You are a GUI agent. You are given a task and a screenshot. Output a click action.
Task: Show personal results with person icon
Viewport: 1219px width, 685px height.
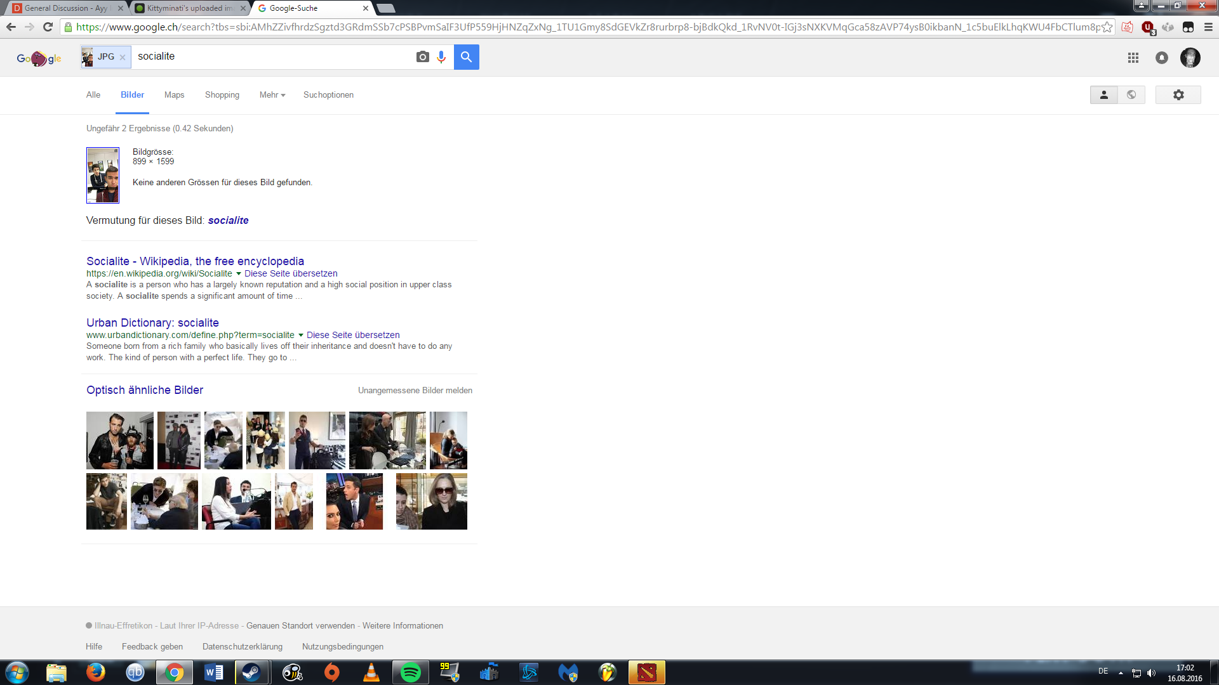(1104, 95)
